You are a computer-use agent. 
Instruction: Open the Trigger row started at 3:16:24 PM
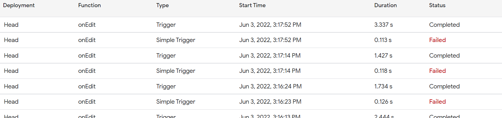(x=251, y=86)
